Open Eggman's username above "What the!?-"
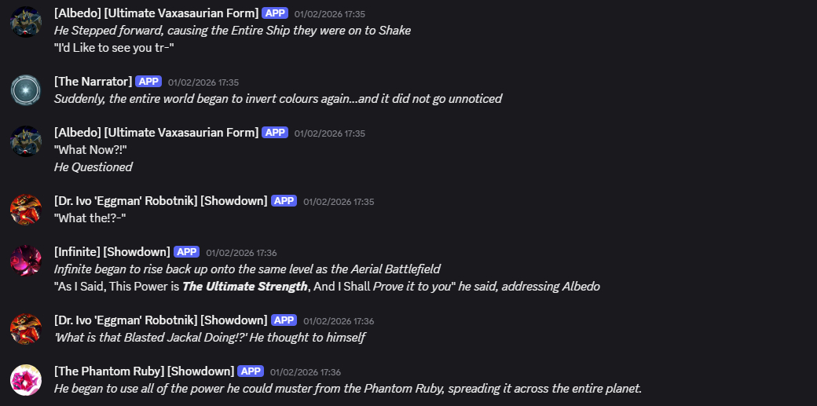Screen dimensions: 817x406 click(x=160, y=201)
